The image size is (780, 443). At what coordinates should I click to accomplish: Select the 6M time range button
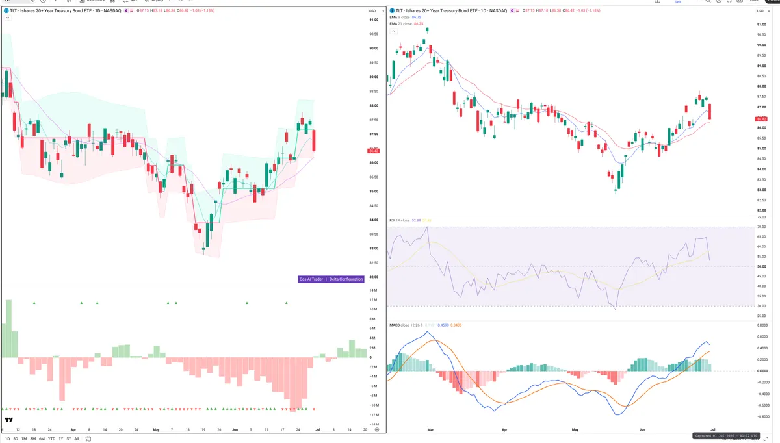(42, 438)
